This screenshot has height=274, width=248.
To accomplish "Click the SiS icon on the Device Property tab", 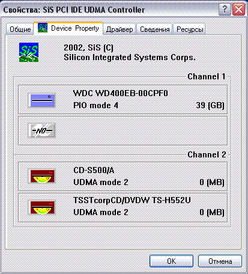I will tap(43, 28).
